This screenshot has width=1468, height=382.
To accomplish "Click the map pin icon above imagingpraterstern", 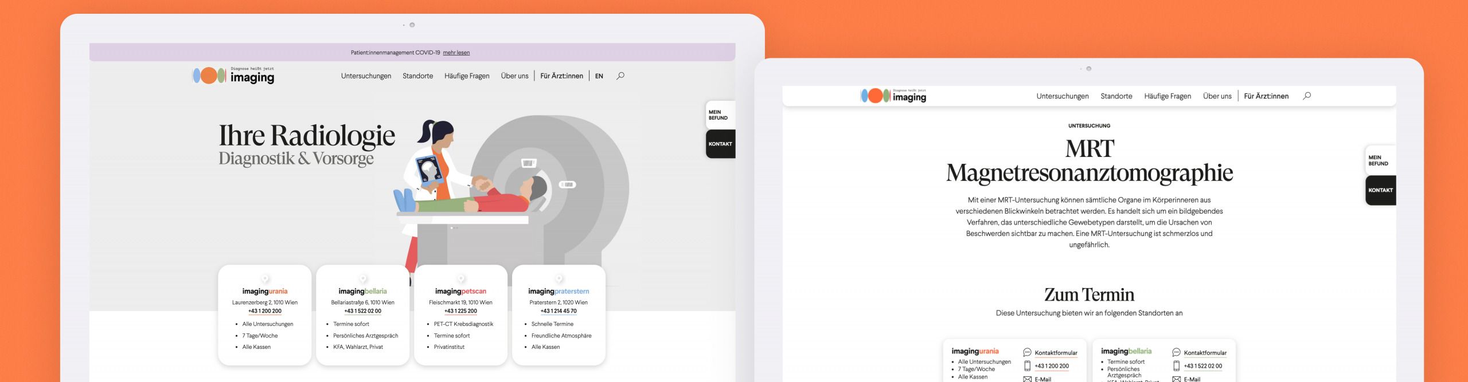I will [559, 279].
